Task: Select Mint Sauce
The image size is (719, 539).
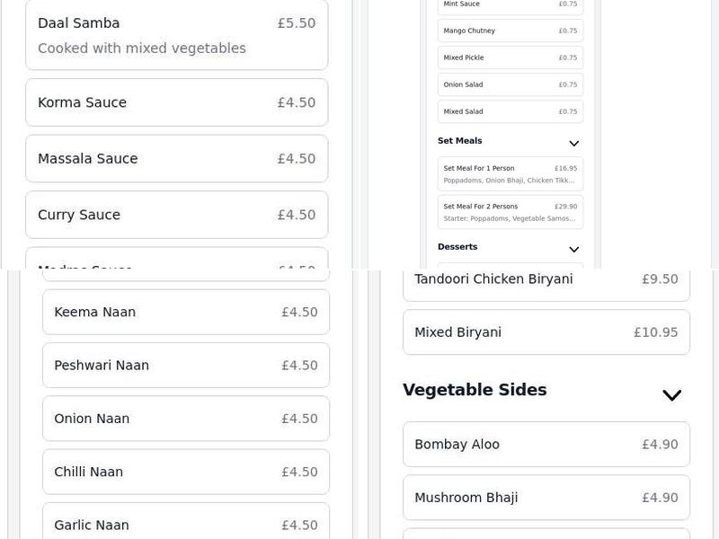Action: pos(510,4)
